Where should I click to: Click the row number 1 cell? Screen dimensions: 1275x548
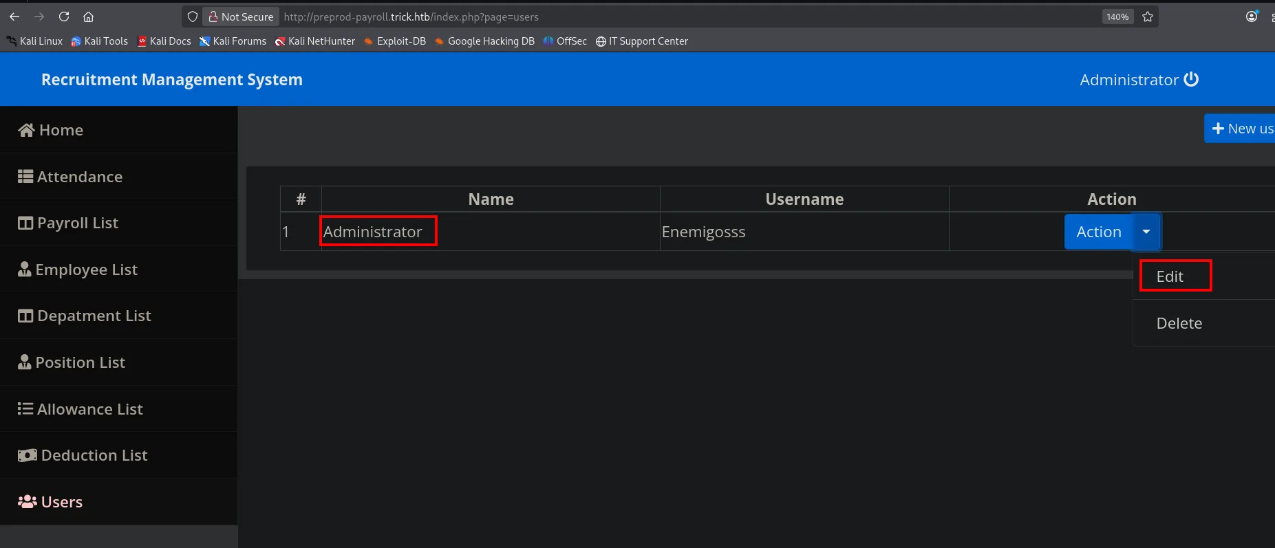[x=301, y=232]
